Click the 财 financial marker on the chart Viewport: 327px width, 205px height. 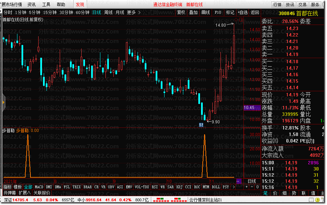pos(201,125)
